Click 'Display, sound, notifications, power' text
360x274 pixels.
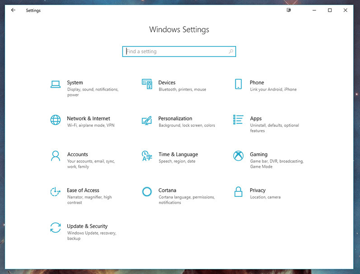tap(93, 92)
